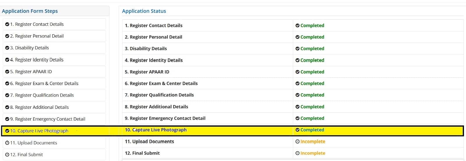Screen dimensions: 466x161
Task: Click checkmark icon beside sidebar Register APAAR ID
Action: click(x=7, y=72)
